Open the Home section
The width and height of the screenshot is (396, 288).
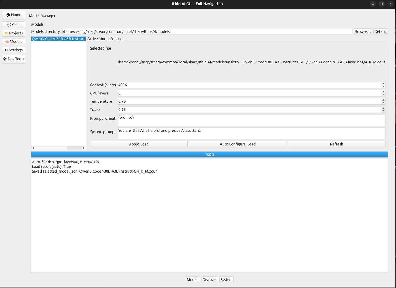click(13, 15)
